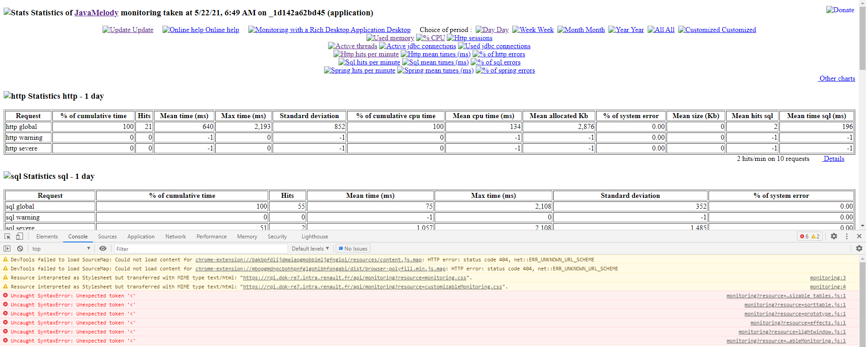Click the Update link

pyautogui.click(x=128, y=30)
